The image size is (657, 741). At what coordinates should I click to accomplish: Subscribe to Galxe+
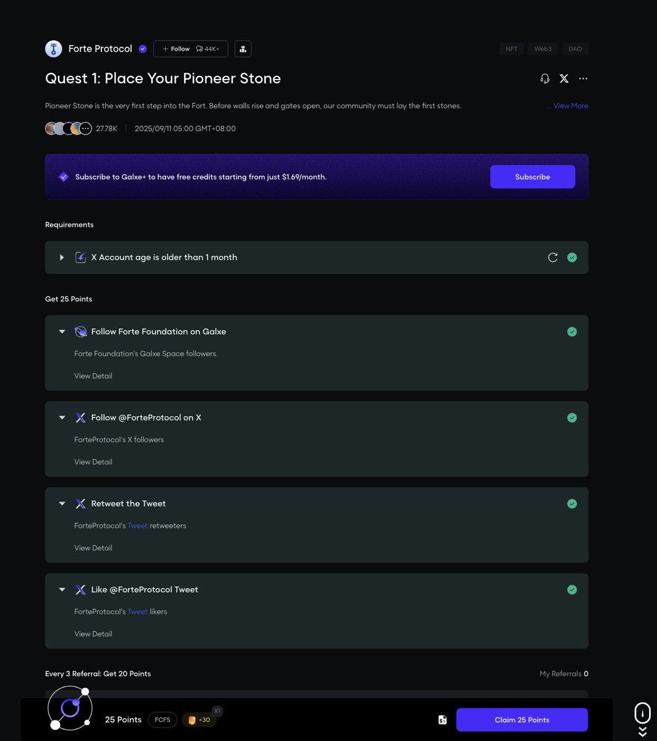(532, 177)
